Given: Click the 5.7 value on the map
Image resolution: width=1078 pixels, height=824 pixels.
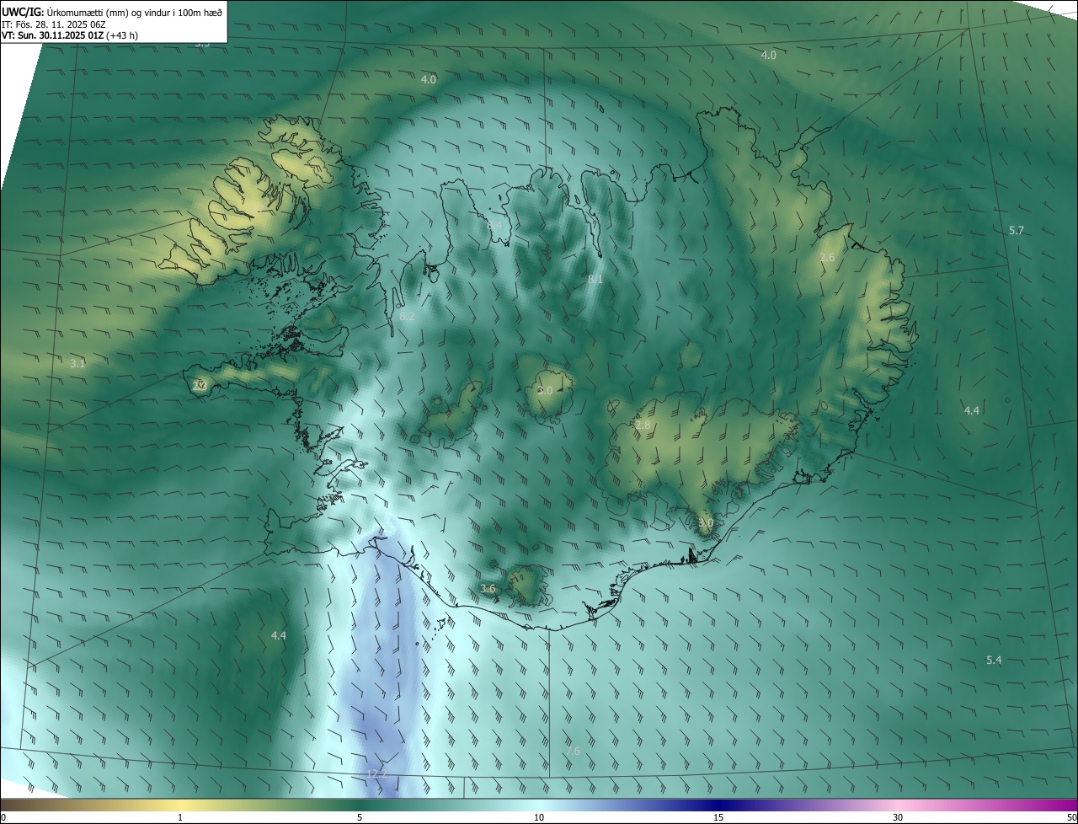Looking at the screenshot, I should [1017, 230].
